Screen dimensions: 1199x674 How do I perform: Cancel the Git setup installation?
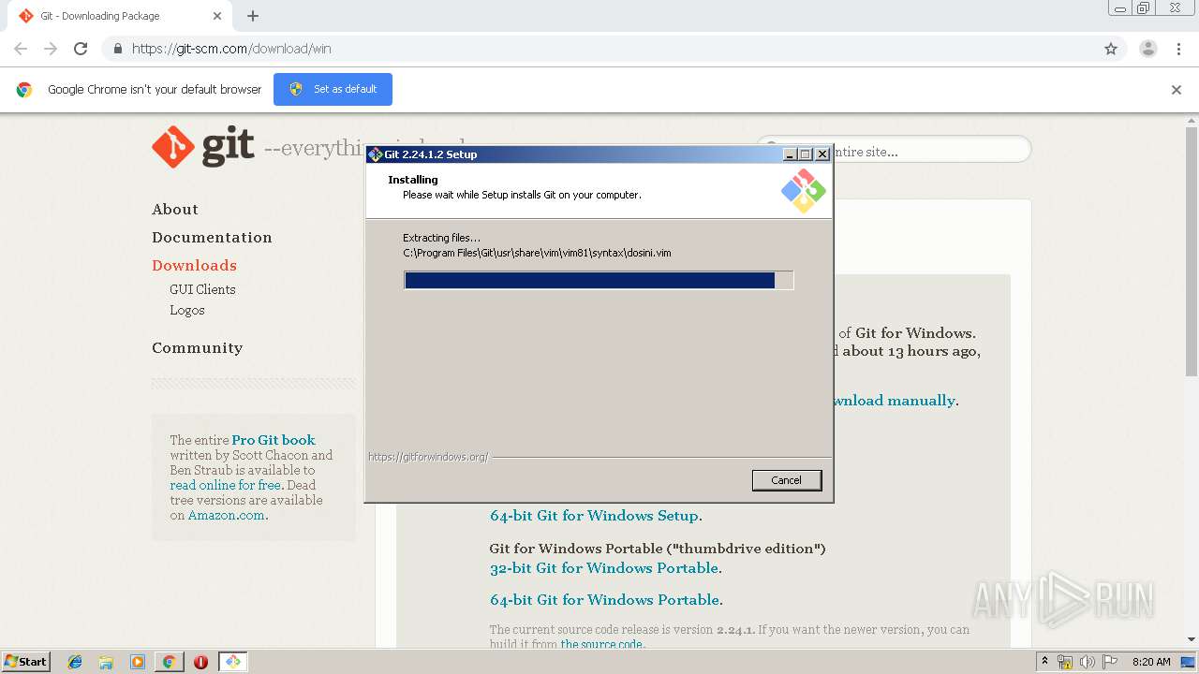point(787,480)
